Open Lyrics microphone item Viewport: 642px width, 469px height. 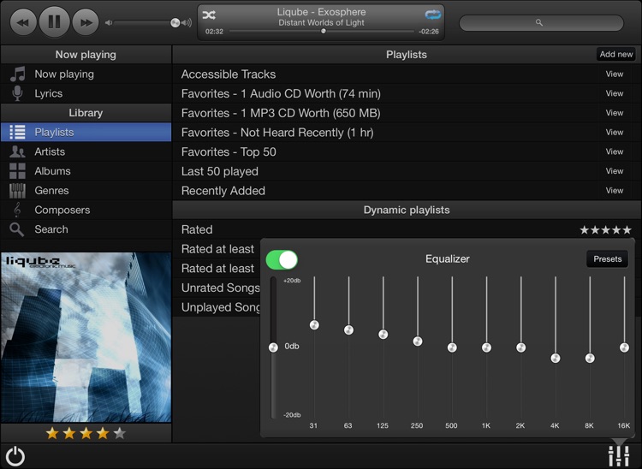[86, 93]
